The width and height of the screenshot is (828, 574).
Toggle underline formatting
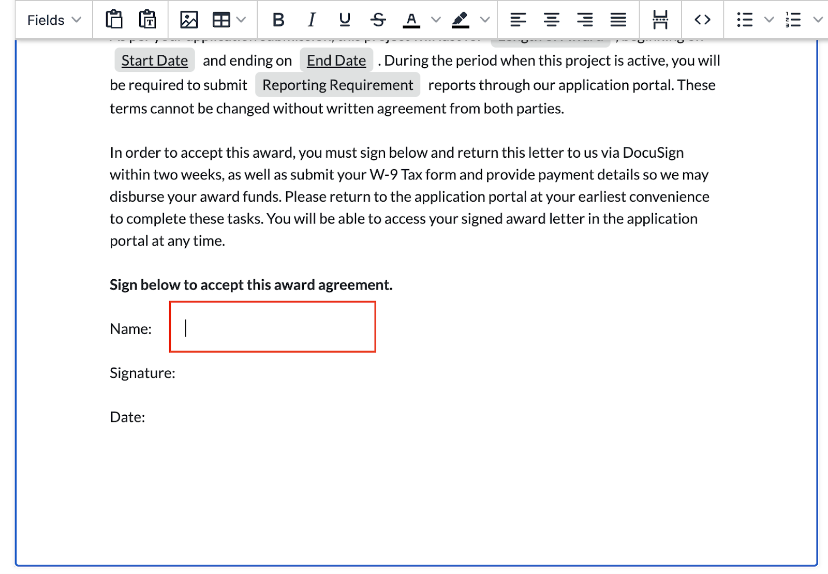(345, 20)
